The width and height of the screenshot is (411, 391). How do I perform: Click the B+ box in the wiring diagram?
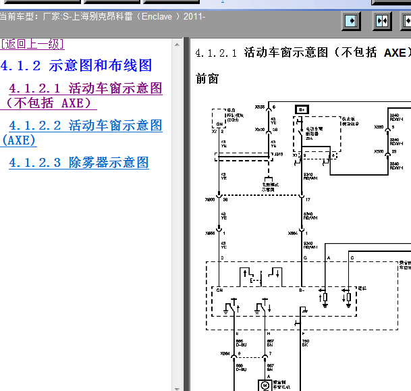302,109
